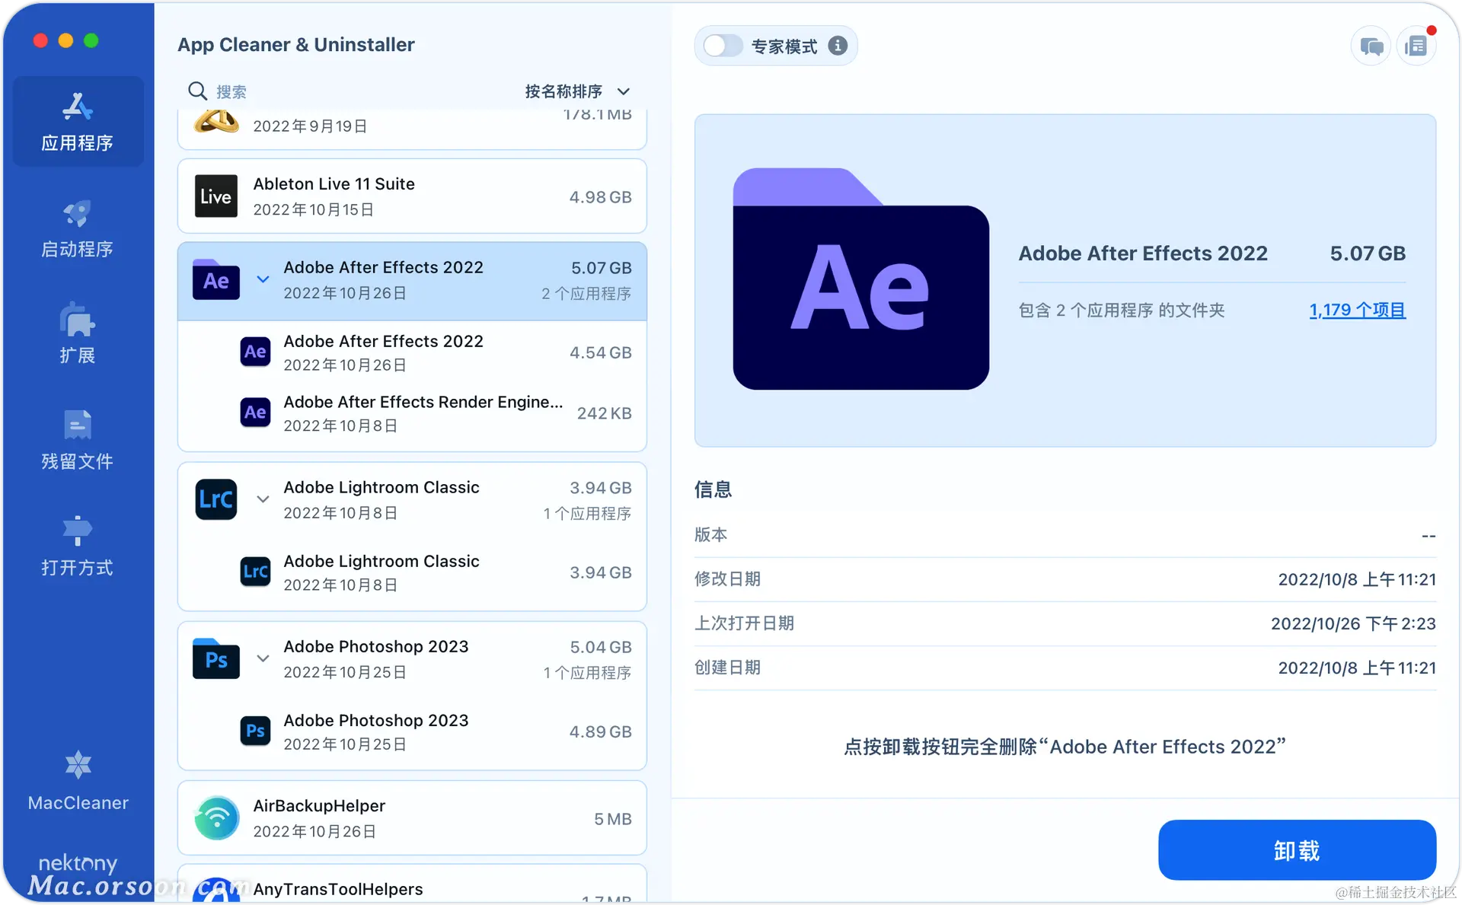Collapse the Adobe Photoshop 2023 group
This screenshot has width=1462, height=905.
263,658
